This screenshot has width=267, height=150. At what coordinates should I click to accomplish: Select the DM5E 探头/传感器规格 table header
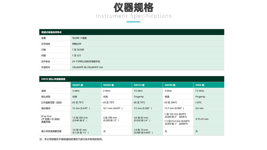click(x=53, y=79)
